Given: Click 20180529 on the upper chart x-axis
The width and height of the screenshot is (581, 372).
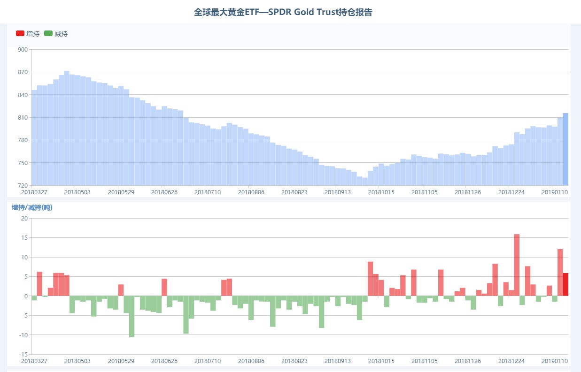Looking at the screenshot, I should 121,192.
